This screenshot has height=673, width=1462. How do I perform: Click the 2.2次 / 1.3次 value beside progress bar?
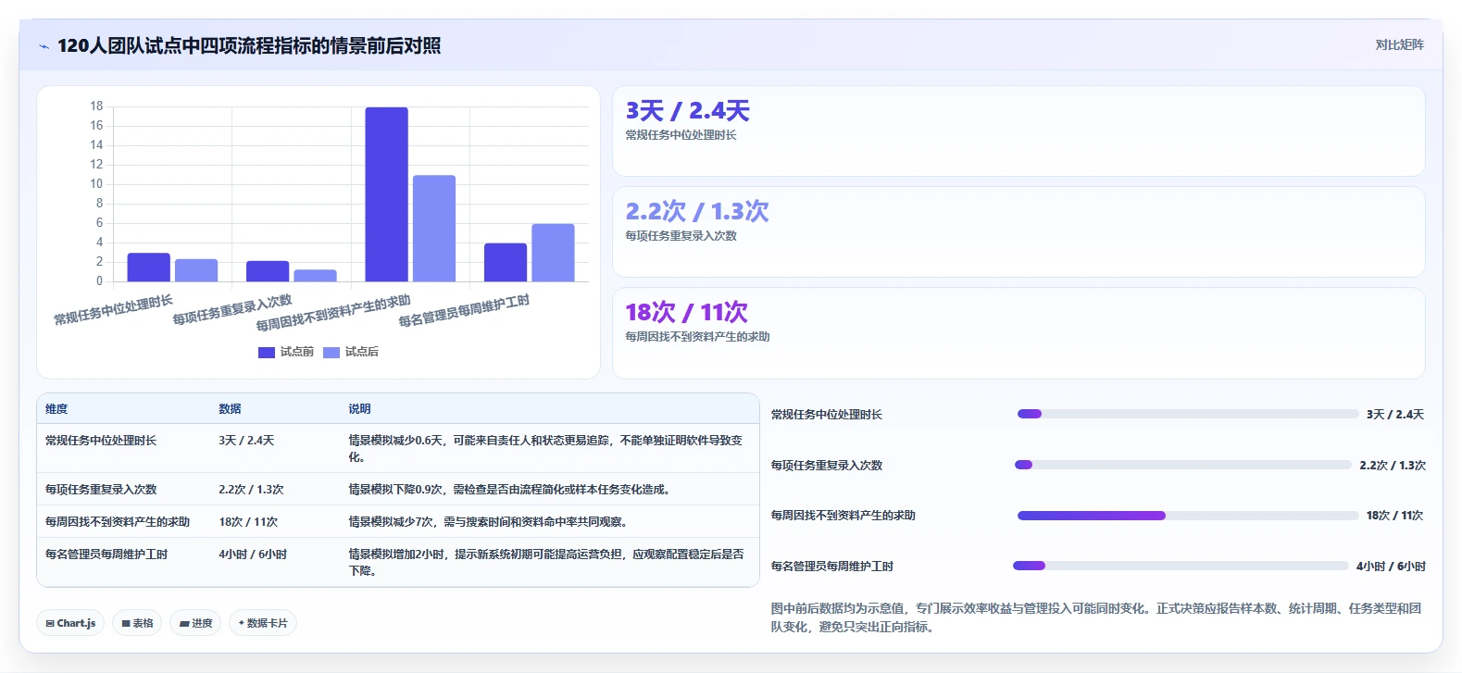[x=1393, y=466]
